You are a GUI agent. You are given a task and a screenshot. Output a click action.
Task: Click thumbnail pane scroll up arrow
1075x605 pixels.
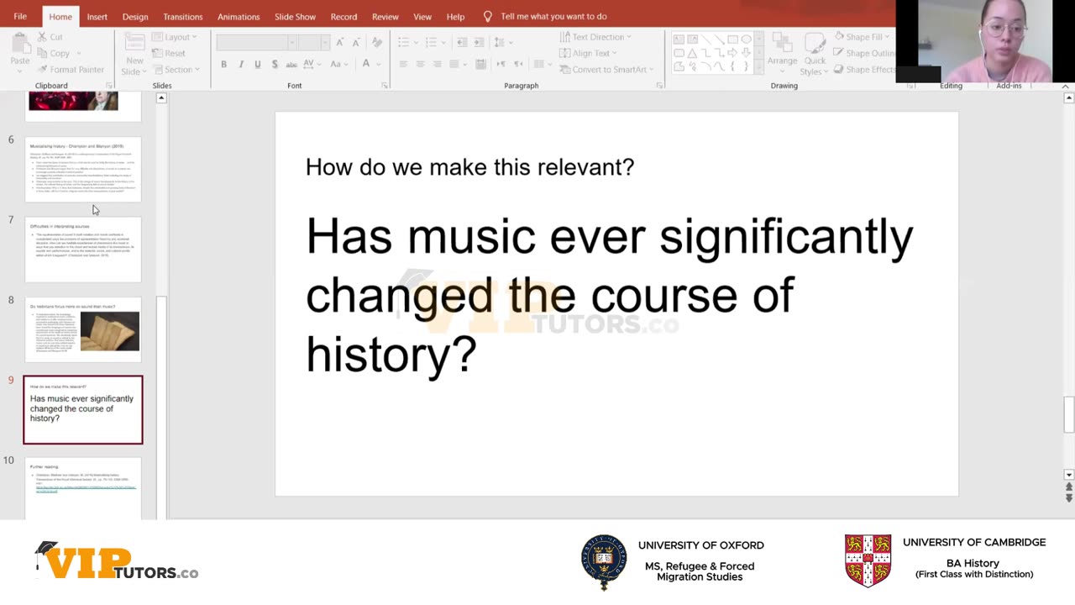click(x=161, y=98)
